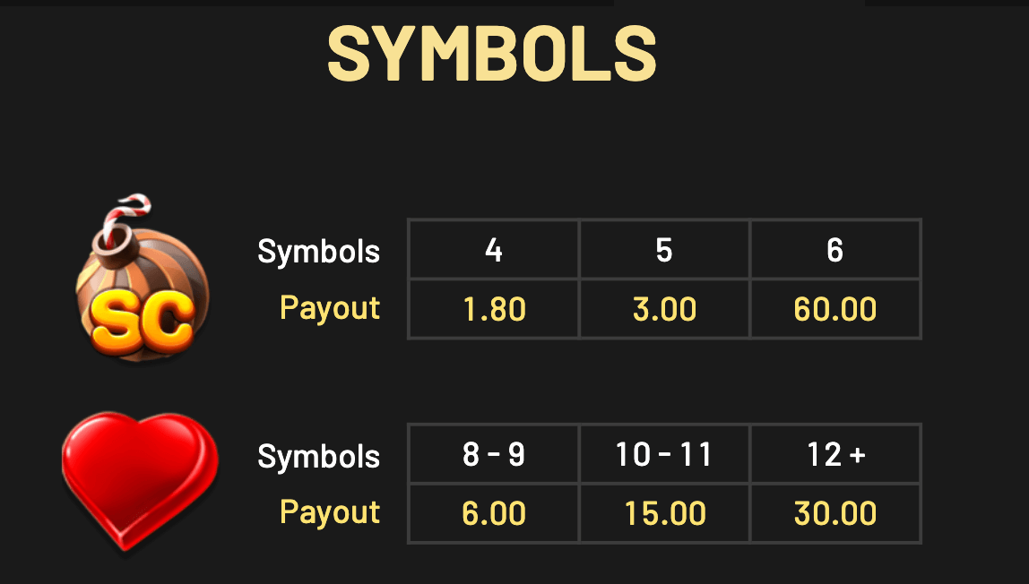
Task: Click the 3.00 payout value
Action: click(x=664, y=310)
